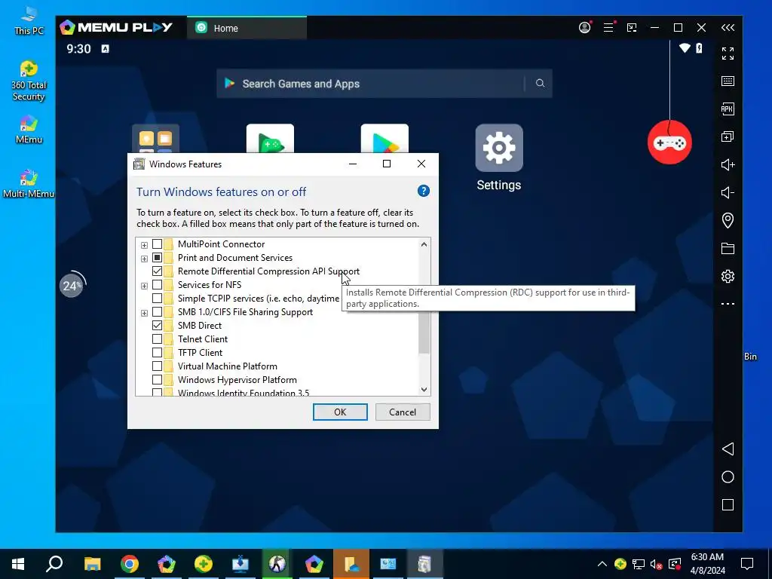Expand the Print and Document Services node

pos(144,259)
